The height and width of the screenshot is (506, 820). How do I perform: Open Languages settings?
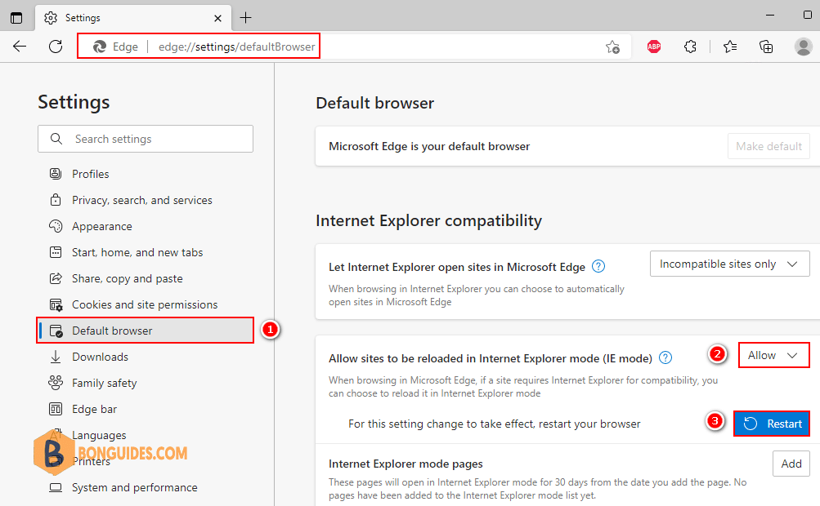click(146, 435)
